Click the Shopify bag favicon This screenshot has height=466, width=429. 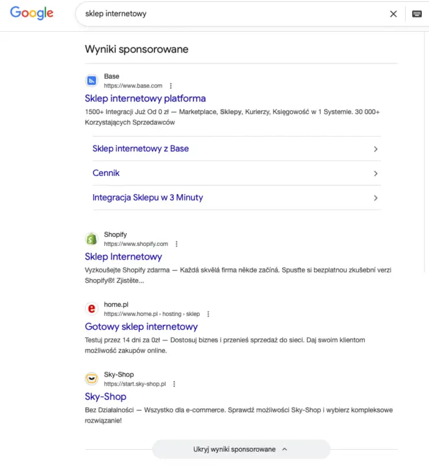[x=91, y=239]
